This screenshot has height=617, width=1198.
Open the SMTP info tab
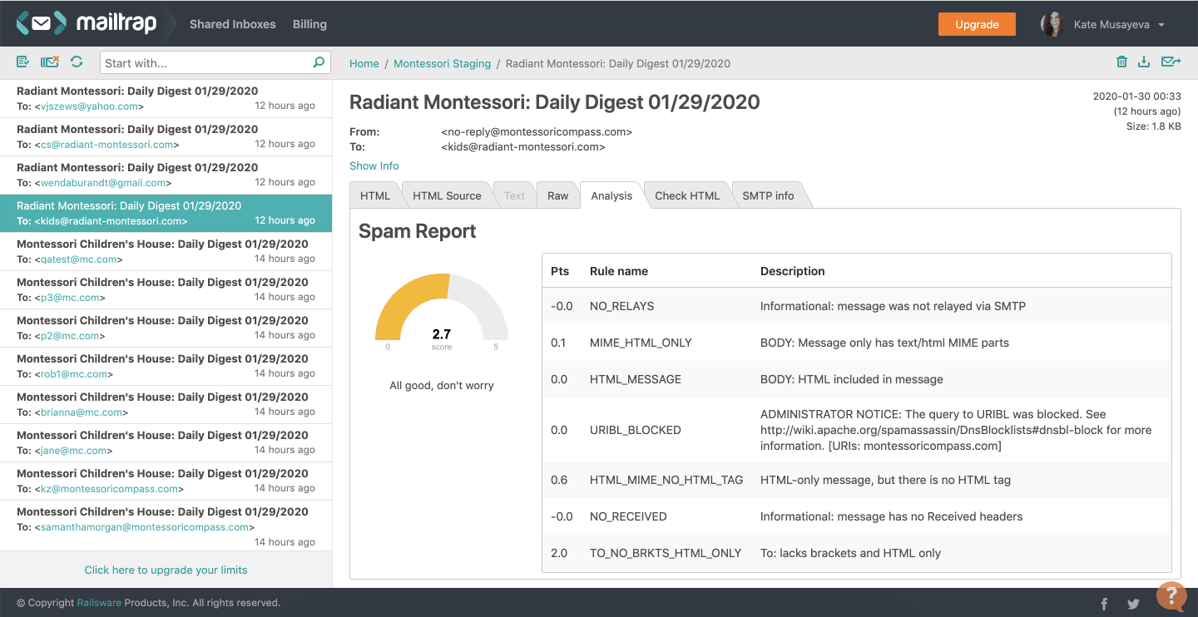pyautogui.click(x=768, y=195)
